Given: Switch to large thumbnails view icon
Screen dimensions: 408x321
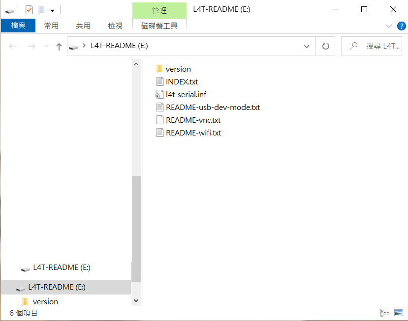Looking at the screenshot, I should point(398,313).
